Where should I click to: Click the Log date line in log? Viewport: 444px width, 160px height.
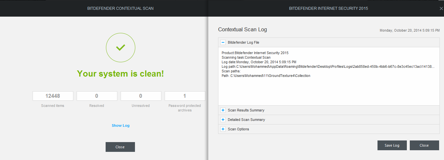point(259,62)
